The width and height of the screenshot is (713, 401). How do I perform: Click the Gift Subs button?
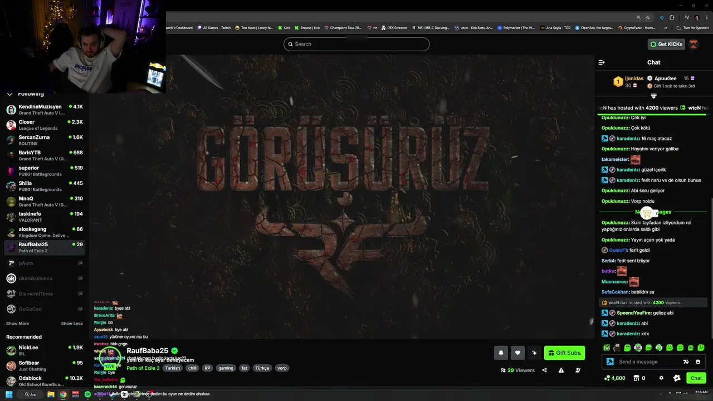(564, 353)
